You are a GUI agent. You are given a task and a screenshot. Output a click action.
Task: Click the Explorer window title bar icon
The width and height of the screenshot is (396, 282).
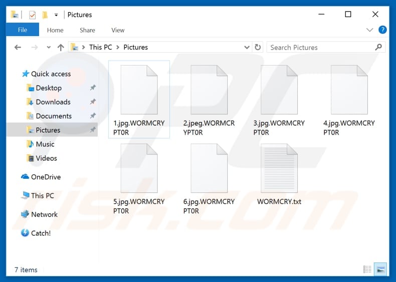[x=15, y=15]
